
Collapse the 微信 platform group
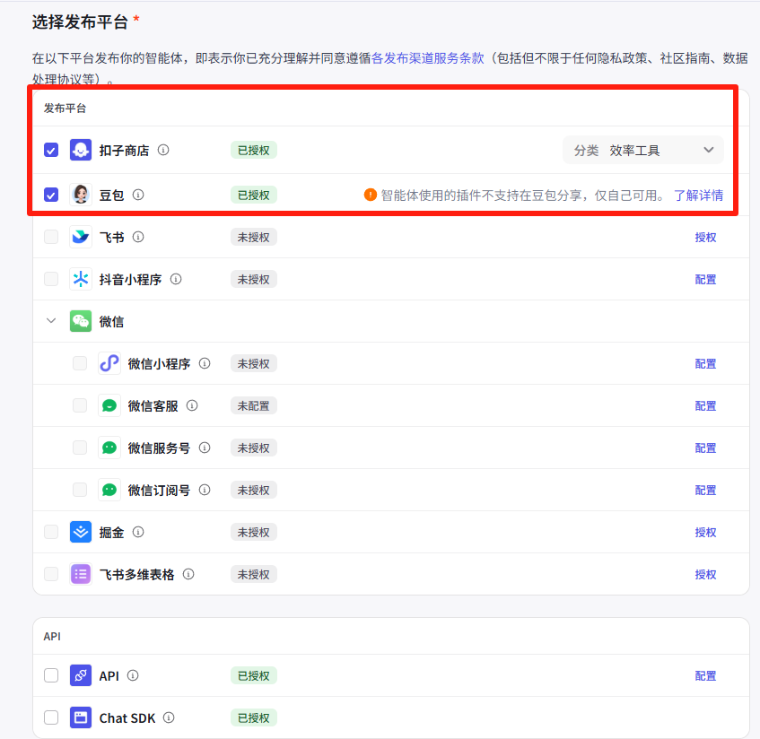[51, 320]
